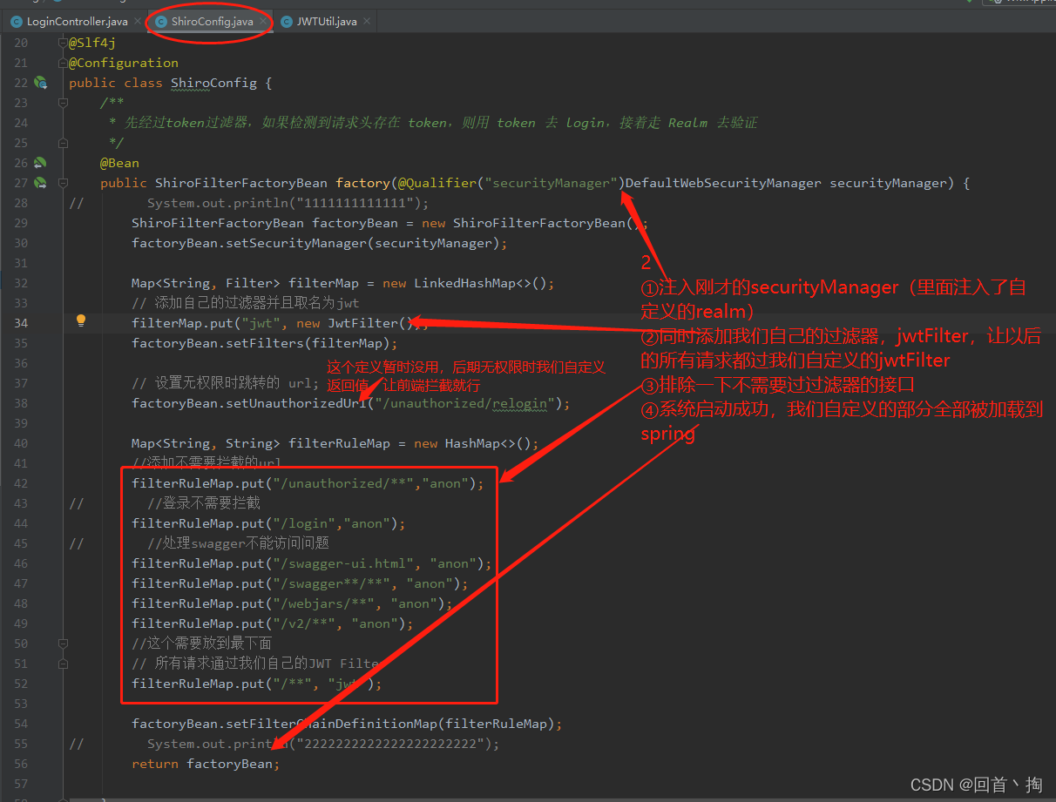The width and height of the screenshot is (1056, 802).
Task: Click the class file icon on LoginController.java tab
Action: point(17,22)
